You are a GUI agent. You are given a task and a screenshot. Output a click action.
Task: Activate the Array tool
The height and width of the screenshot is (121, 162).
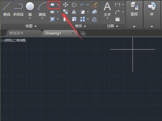point(83,19)
